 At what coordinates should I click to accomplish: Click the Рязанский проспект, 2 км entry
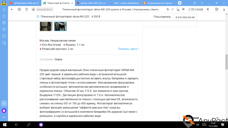pos(57,49)
